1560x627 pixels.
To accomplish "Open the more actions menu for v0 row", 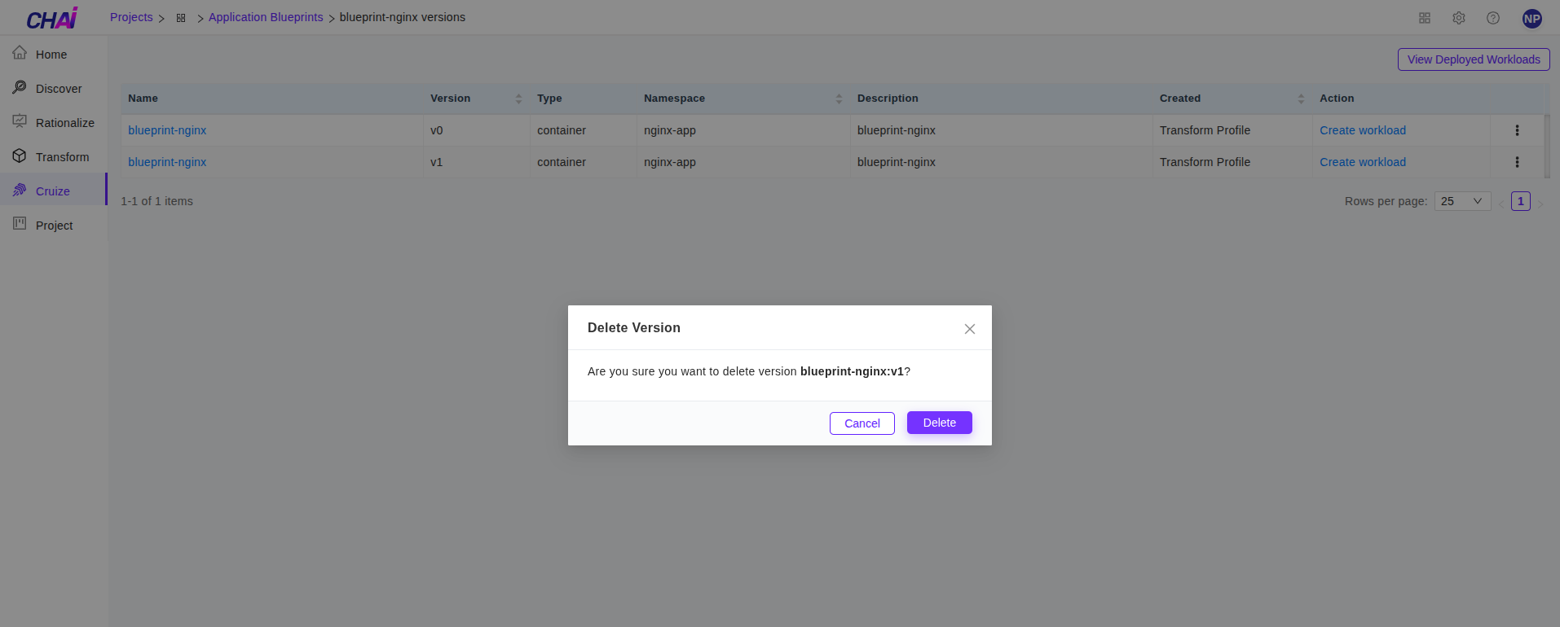I will [1516, 130].
